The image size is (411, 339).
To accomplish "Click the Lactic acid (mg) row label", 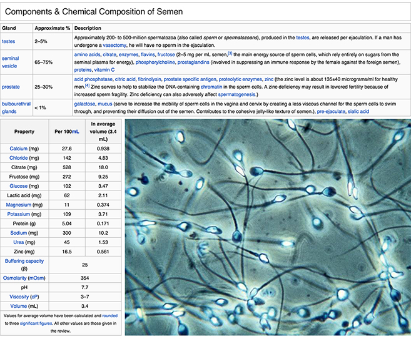I will [24, 195].
